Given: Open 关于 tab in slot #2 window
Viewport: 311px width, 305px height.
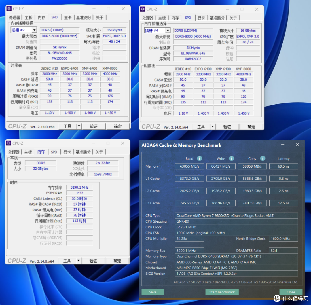Looking at the screenshot, I should click(100, 18).
